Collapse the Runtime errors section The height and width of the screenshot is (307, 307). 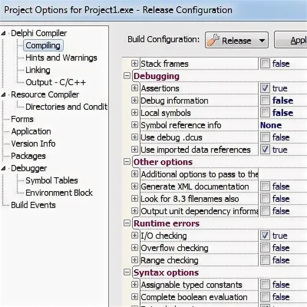(127, 223)
